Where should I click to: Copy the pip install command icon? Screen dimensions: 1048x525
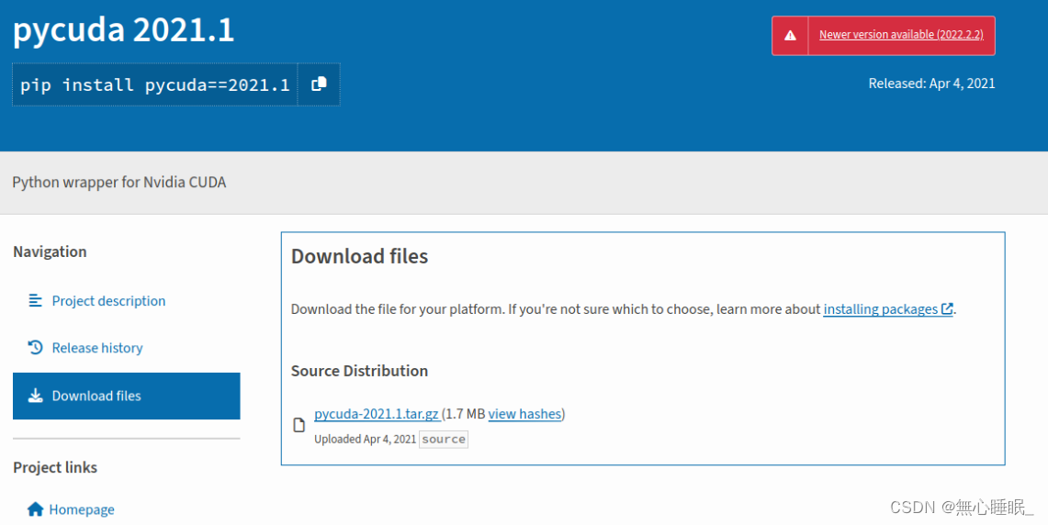(x=319, y=84)
